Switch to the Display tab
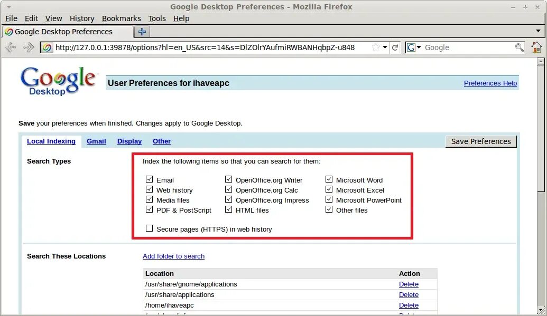The width and height of the screenshot is (547, 316). (129, 141)
